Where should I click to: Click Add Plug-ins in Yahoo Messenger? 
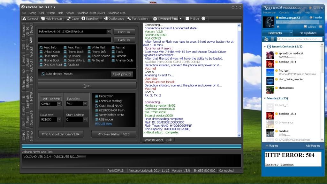tap(313, 146)
